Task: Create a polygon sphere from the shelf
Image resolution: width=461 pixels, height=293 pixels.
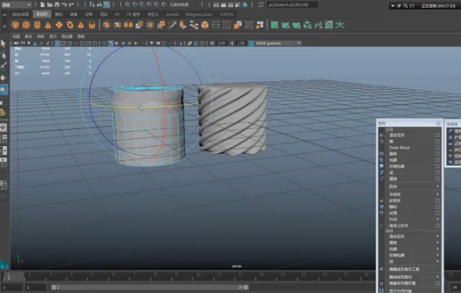Action: coord(16,25)
